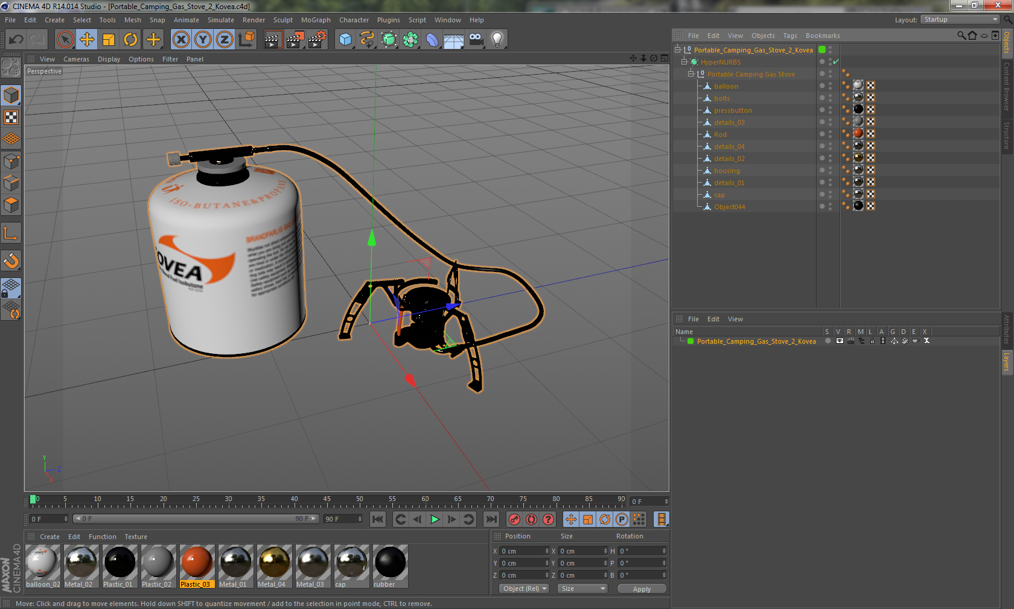Open the Mesh menu
The width and height of the screenshot is (1014, 609).
(x=132, y=20)
